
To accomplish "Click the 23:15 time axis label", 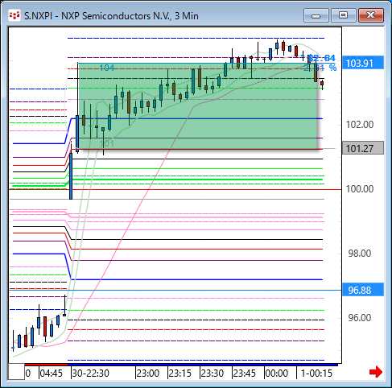I will 180,374.
